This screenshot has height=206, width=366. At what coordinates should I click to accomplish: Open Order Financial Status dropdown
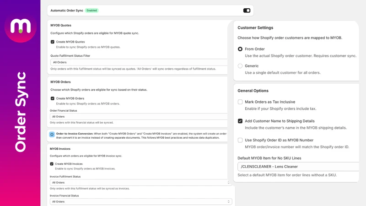(x=139, y=117)
